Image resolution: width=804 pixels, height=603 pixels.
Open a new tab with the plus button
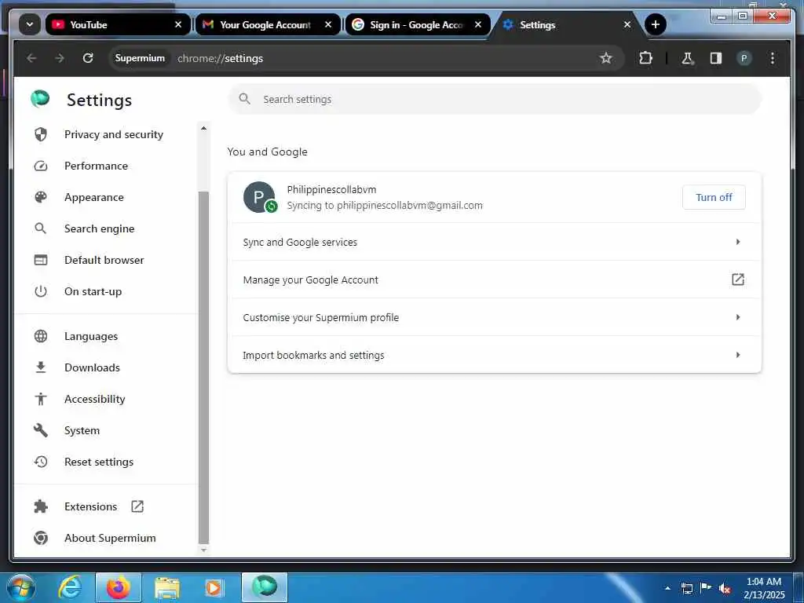(x=656, y=24)
